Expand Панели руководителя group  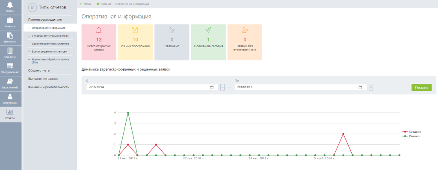pyautogui.click(x=45, y=20)
